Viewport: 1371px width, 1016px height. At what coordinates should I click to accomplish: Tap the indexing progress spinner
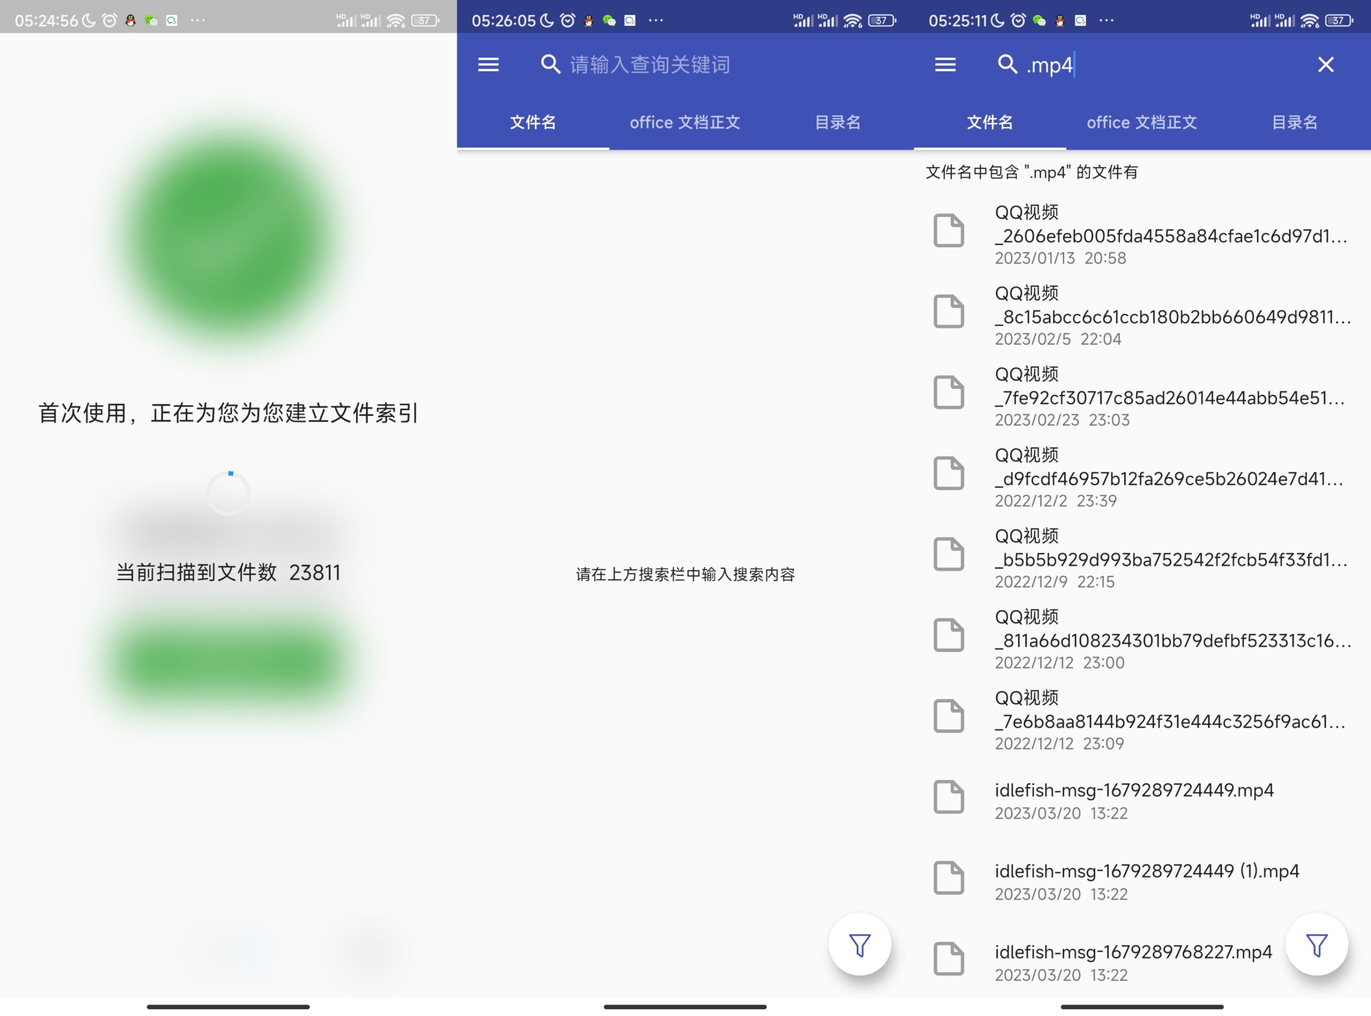point(228,493)
